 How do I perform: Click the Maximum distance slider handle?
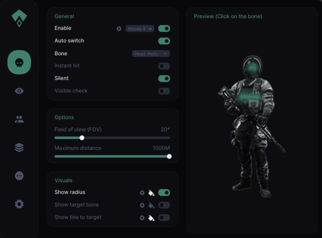[x=169, y=156]
